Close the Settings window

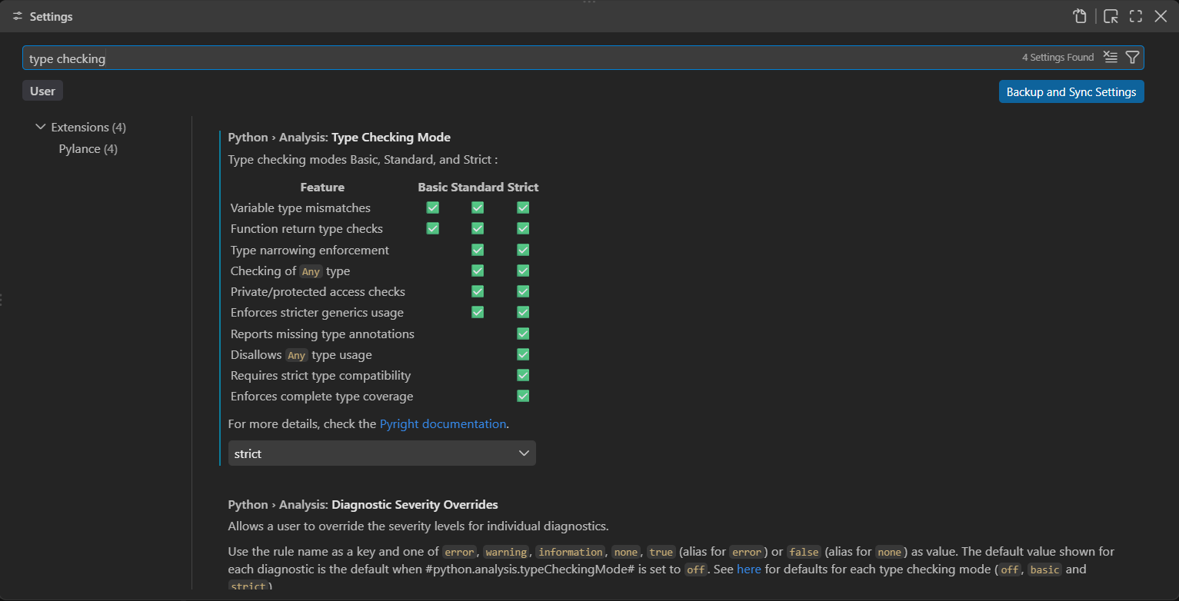pyautogui.click(x=1161, y=16)
